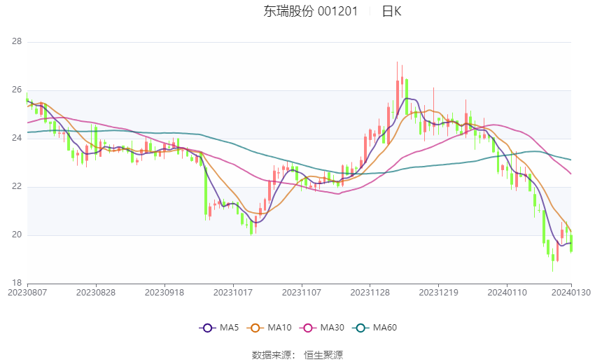
Task: Select the 20230807 x-axis date label
Action: point(27,293)
